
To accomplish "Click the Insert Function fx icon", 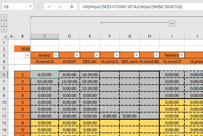I will tap(71, 6).
